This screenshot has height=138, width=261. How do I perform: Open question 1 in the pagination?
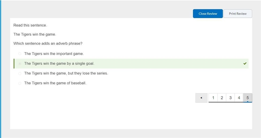click(213, 98)
